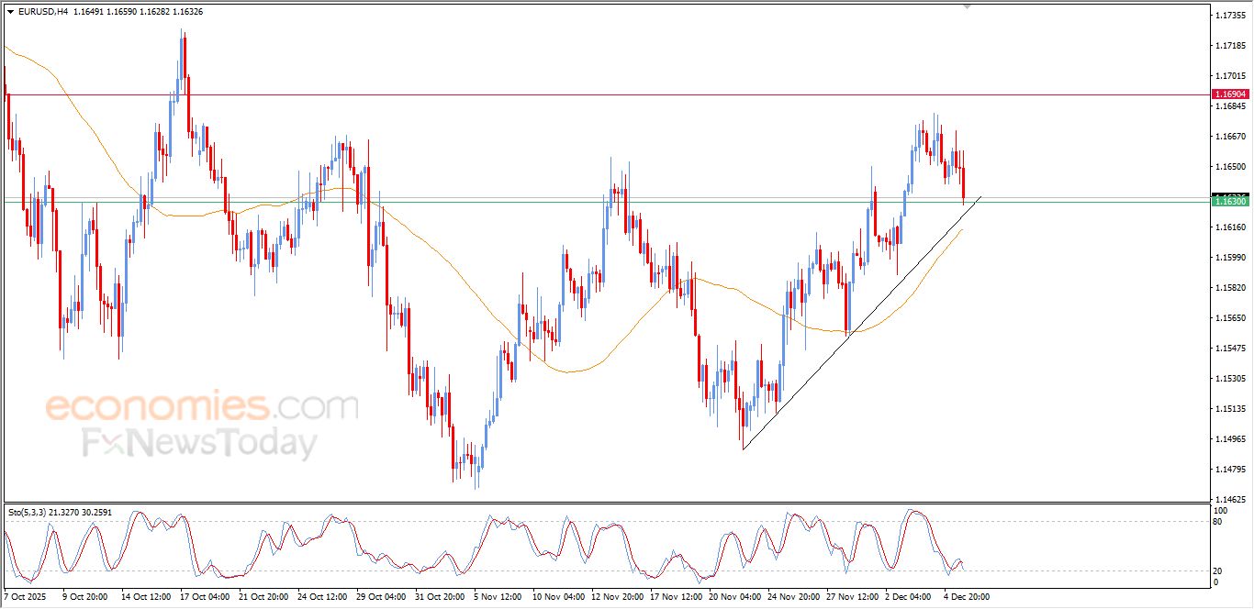Screen dimensions: 1254x609
Task: Click the 1.14625 price axis value
Action: [x=1229, y=500]
